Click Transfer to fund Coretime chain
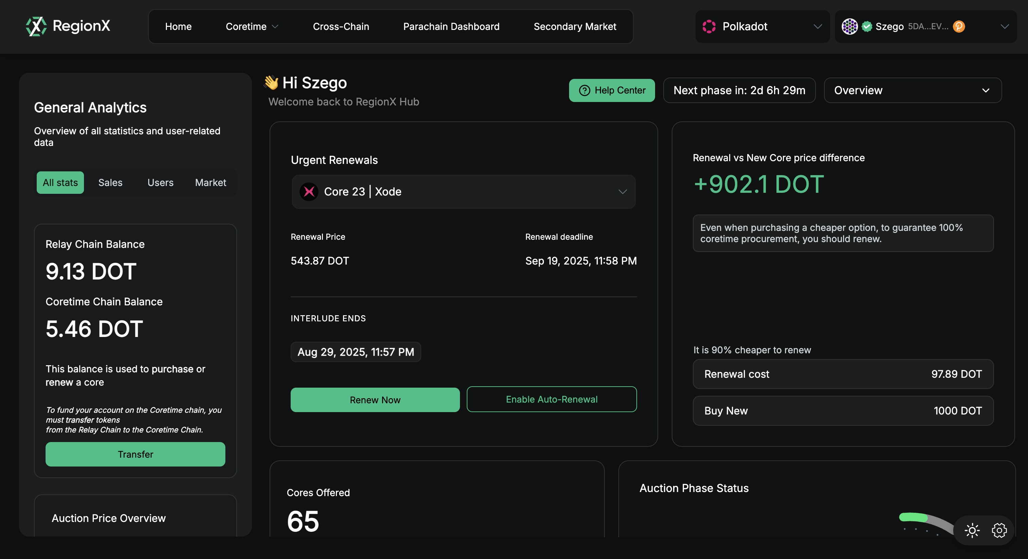Image resolution: width=1028 pixels, height=559 pixels. 135,454
